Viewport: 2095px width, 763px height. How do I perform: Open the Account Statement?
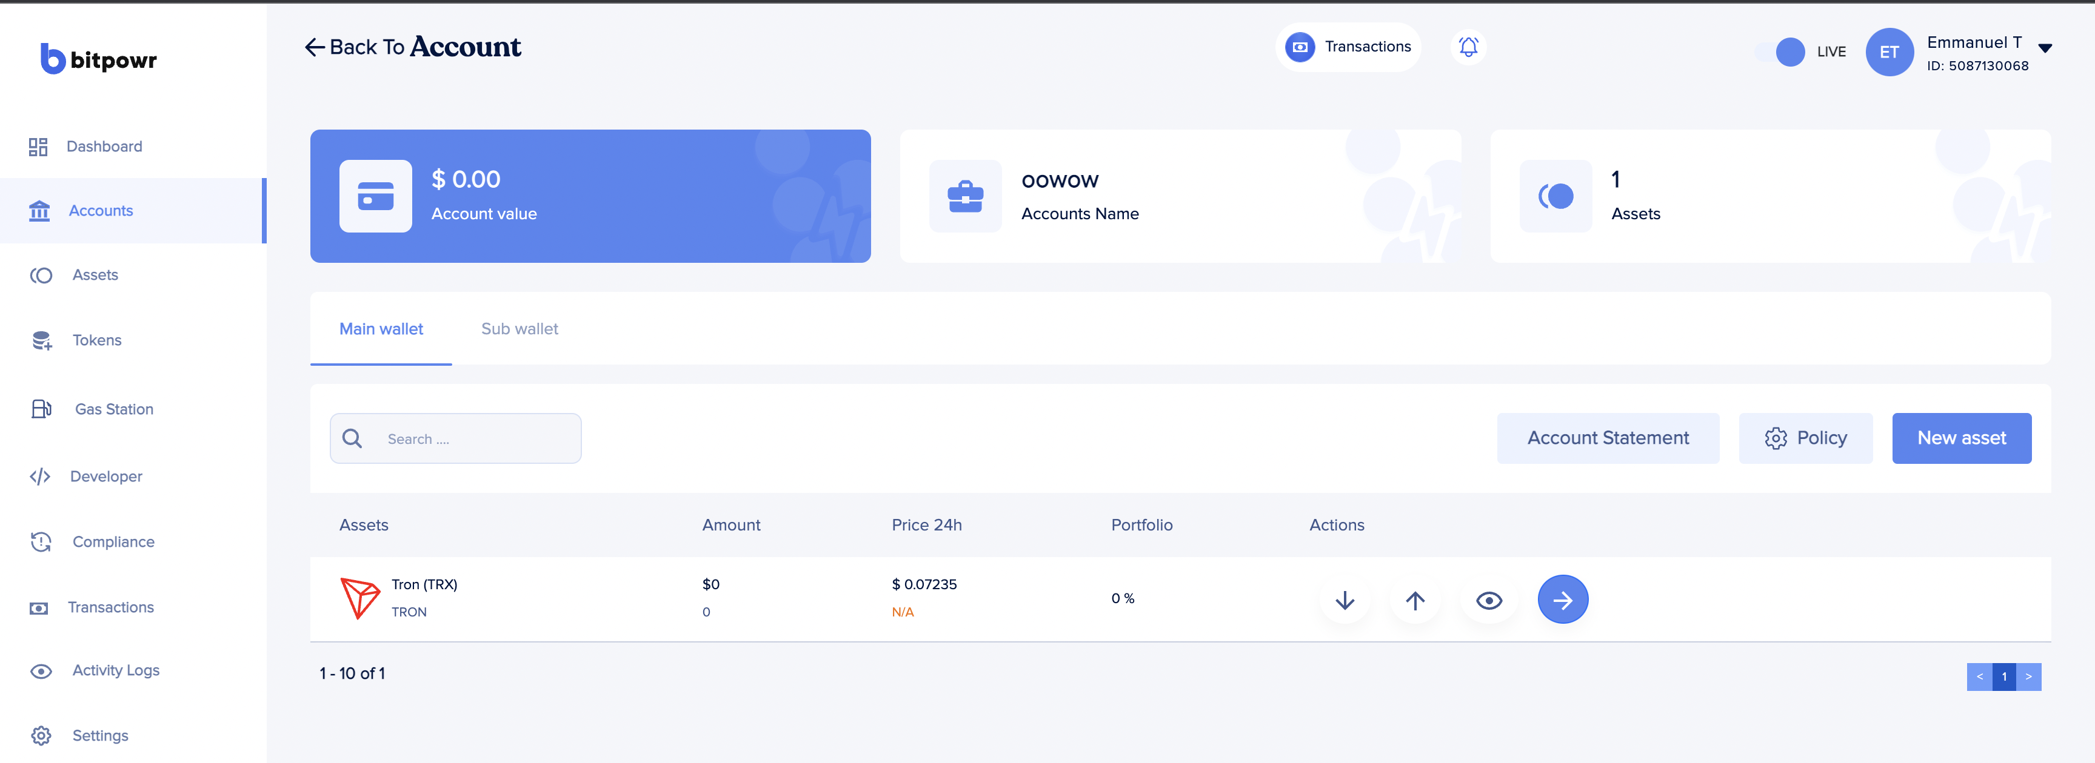point(1607,438)
